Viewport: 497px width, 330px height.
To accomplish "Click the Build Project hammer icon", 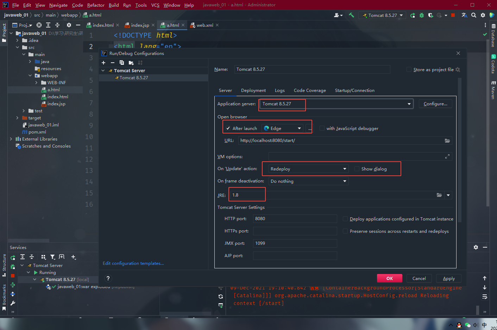I will tap(351, 15).
